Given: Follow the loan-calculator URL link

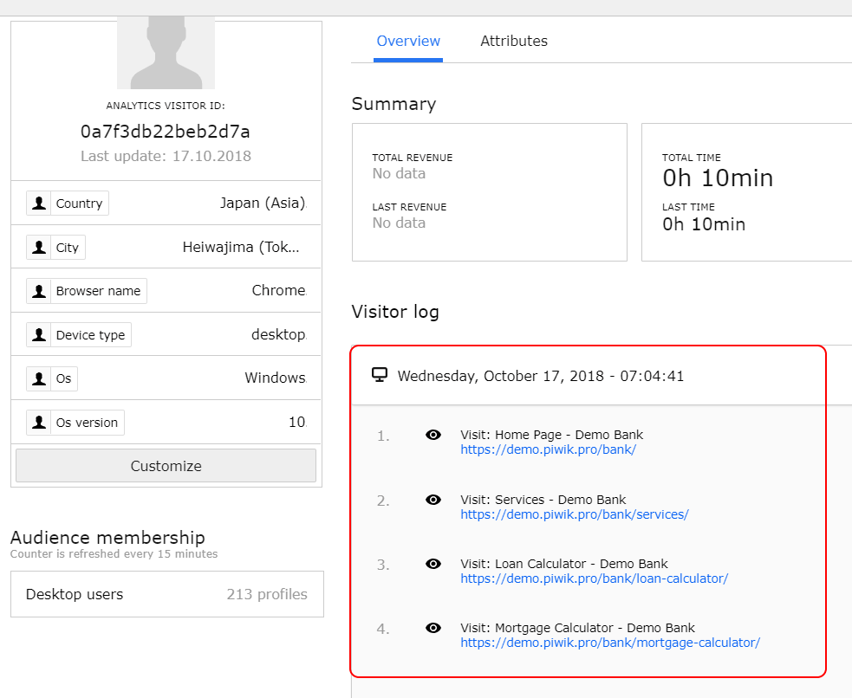Looking at the screenshot, I should [594, 578].
